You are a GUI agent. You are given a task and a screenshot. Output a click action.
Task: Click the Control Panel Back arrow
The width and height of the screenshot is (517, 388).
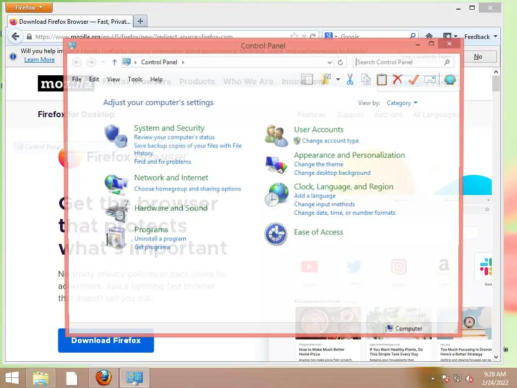tap(77, 62)
